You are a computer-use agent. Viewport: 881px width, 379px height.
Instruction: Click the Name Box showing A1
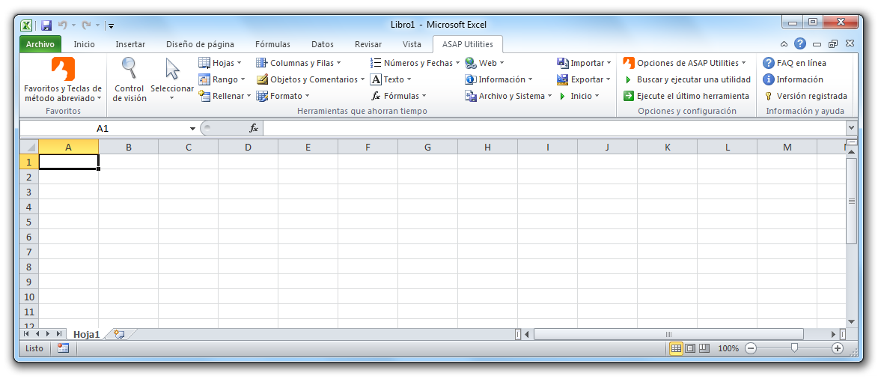pyautogui.click(x=103, y=128)
